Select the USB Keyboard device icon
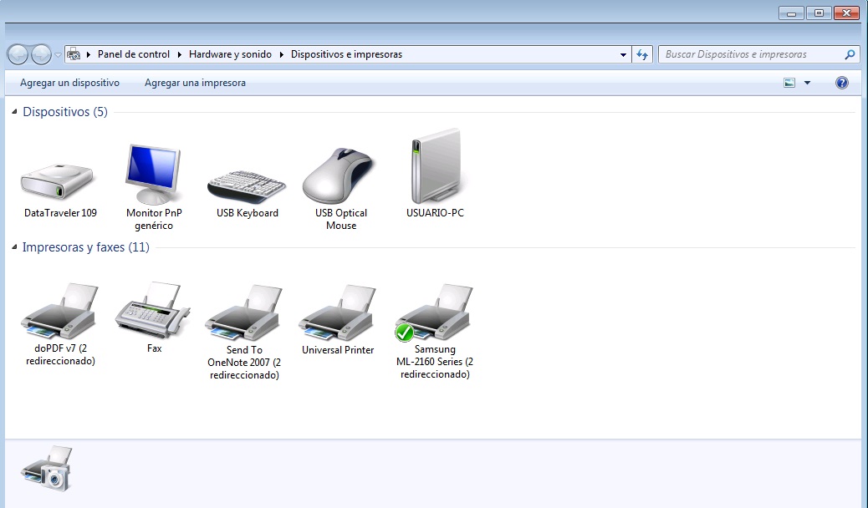The height and width of the screenshot is (508, 868). [247, 186]
